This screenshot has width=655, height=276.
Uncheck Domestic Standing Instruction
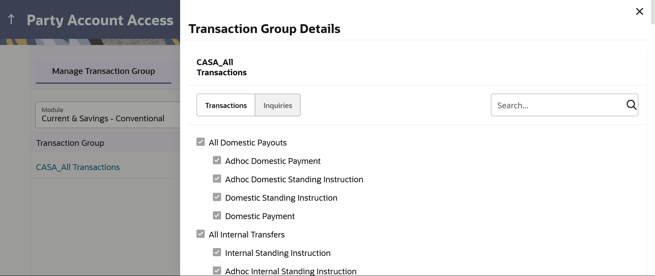pyautogui.click(x=217, y=197)
